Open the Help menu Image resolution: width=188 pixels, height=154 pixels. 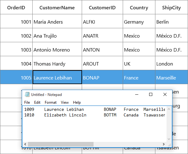pyautogui.click(x=77, y=102)
